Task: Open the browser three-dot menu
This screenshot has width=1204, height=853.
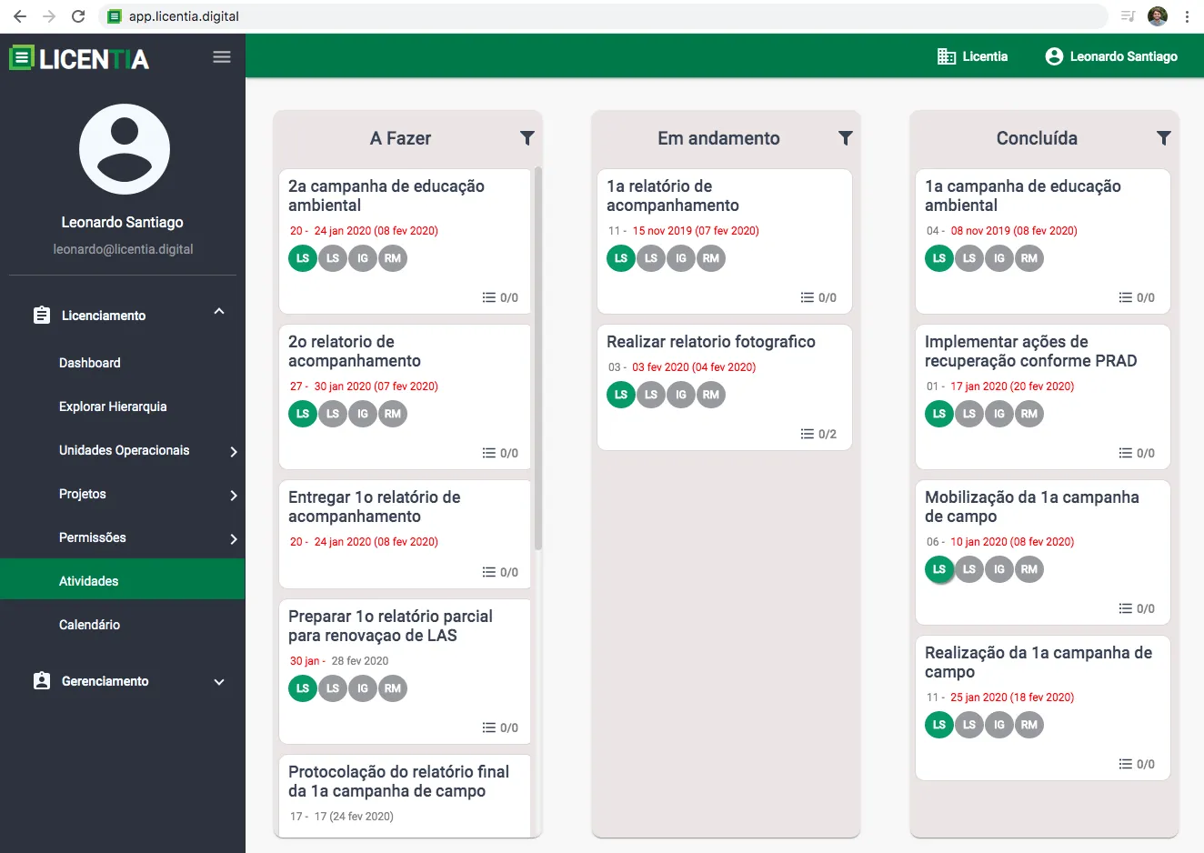Action: 1187,16
